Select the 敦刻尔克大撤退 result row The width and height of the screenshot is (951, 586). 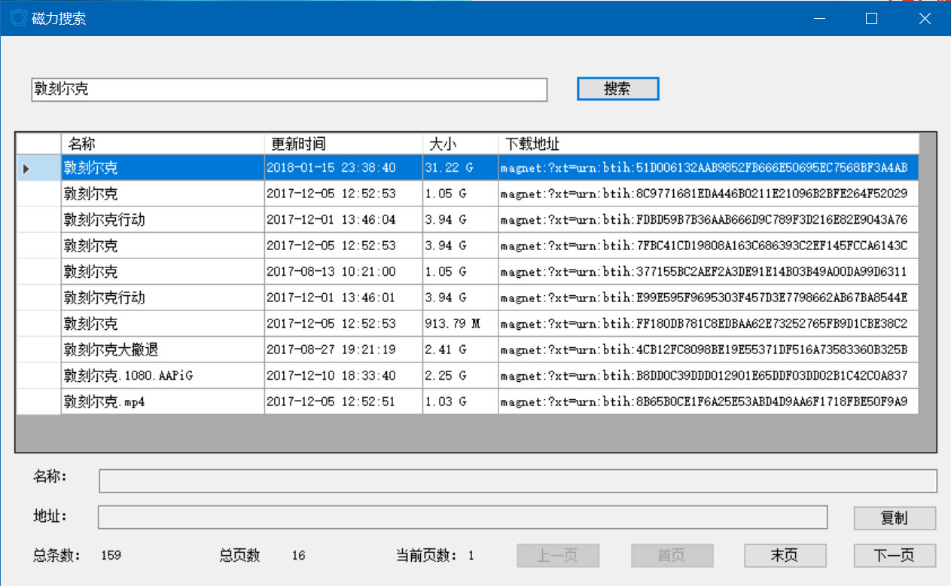point(162,349)
